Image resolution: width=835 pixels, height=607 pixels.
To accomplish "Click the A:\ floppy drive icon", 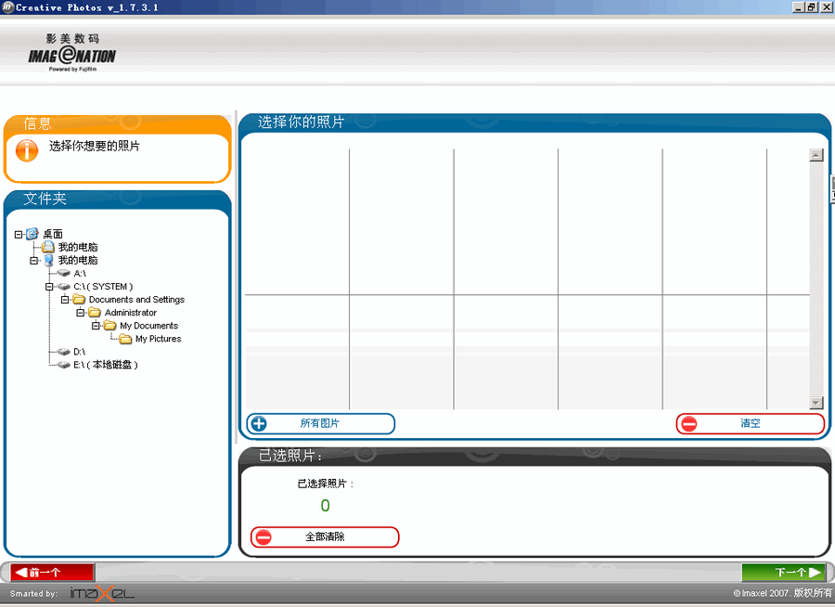I will [x=62, y=272].
